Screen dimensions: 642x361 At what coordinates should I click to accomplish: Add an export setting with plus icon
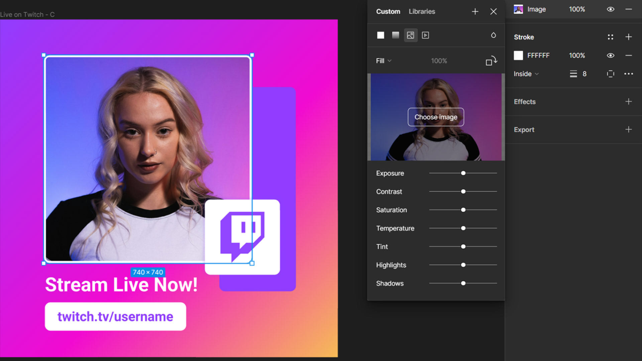click(x=629, y=129)
